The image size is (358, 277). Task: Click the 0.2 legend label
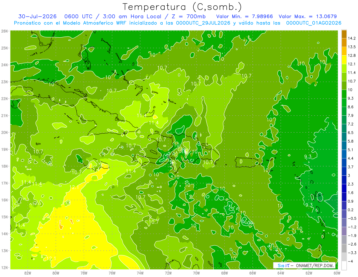click(351, 210)
